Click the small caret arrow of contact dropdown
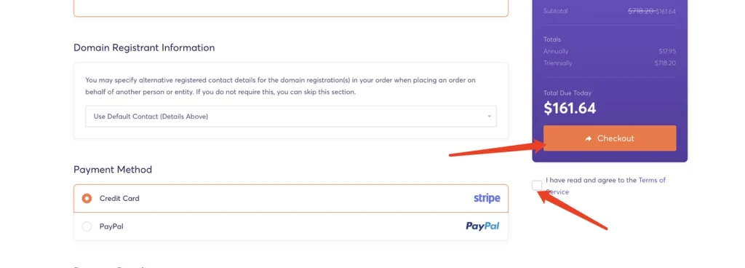 [489, 117]
